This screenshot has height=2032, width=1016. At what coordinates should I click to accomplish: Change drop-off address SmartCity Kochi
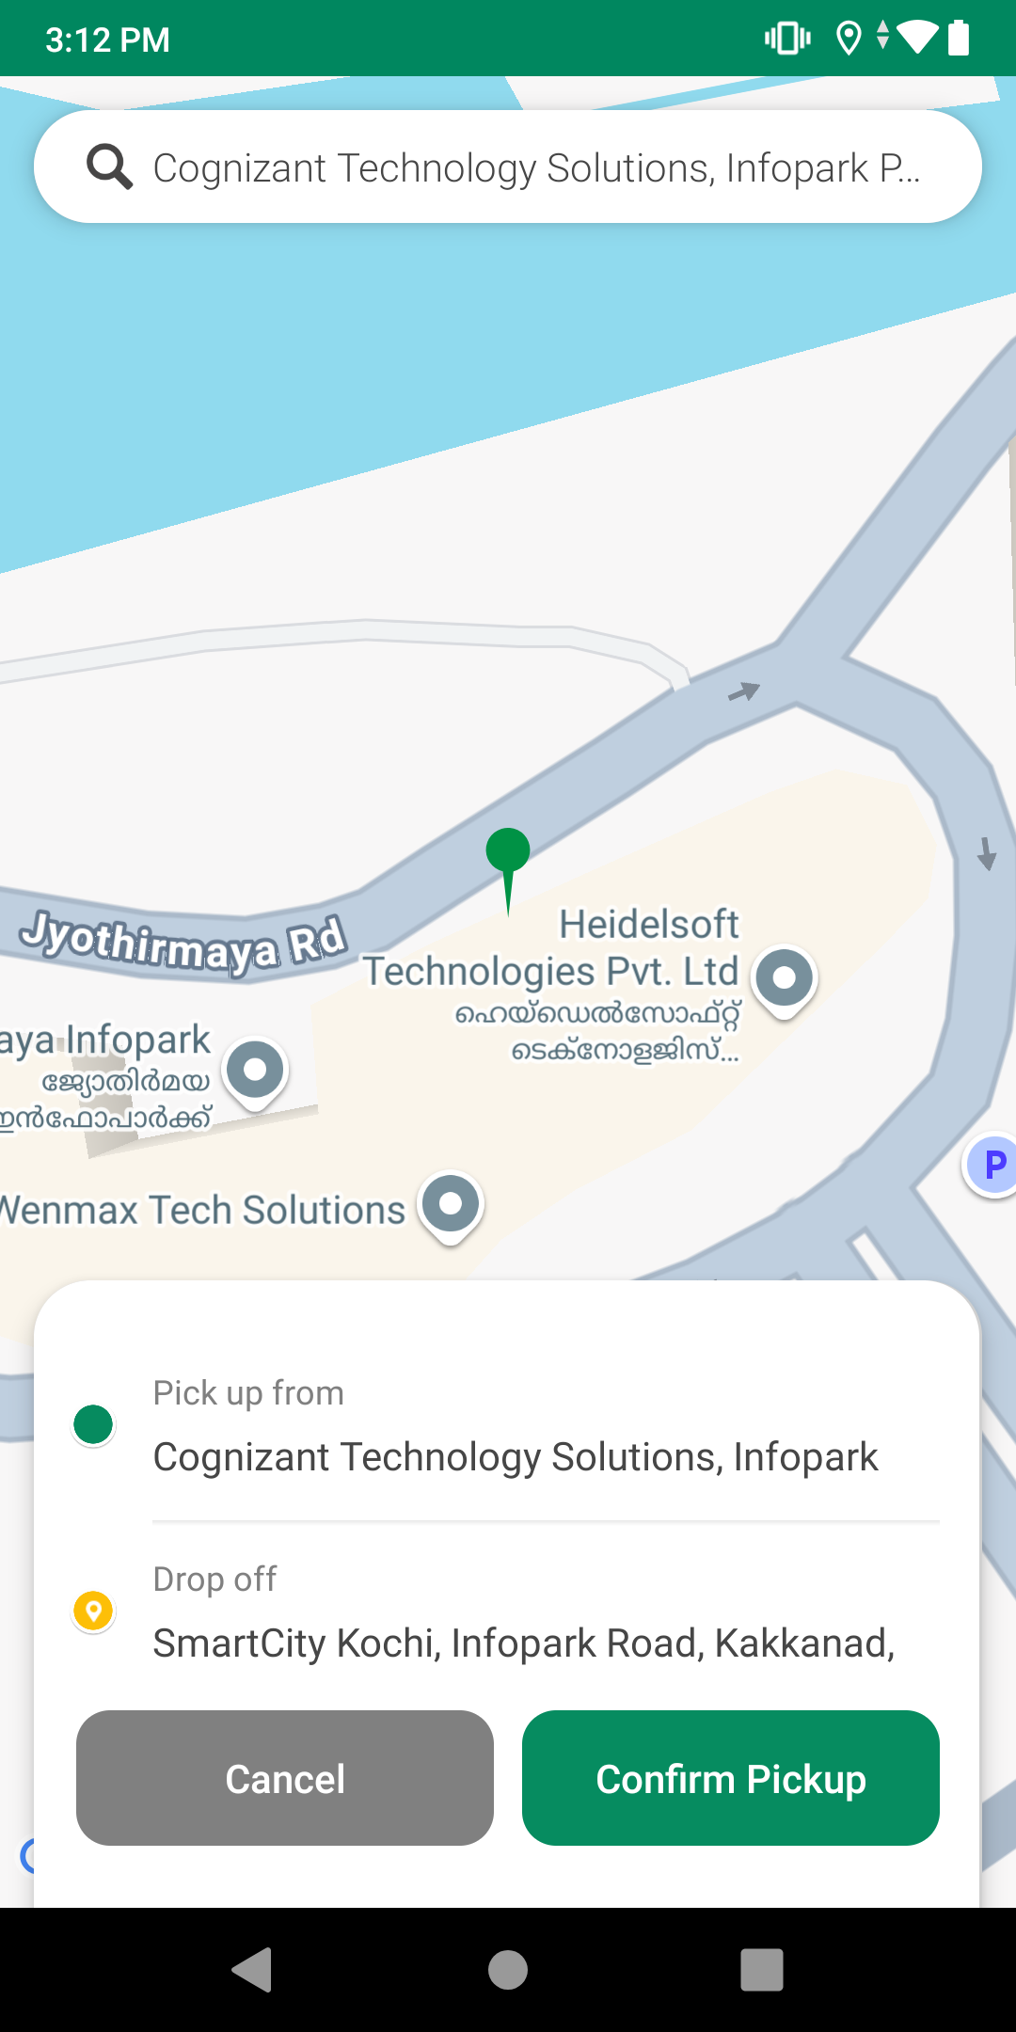pyautogui.click(x=524, y=1643)
